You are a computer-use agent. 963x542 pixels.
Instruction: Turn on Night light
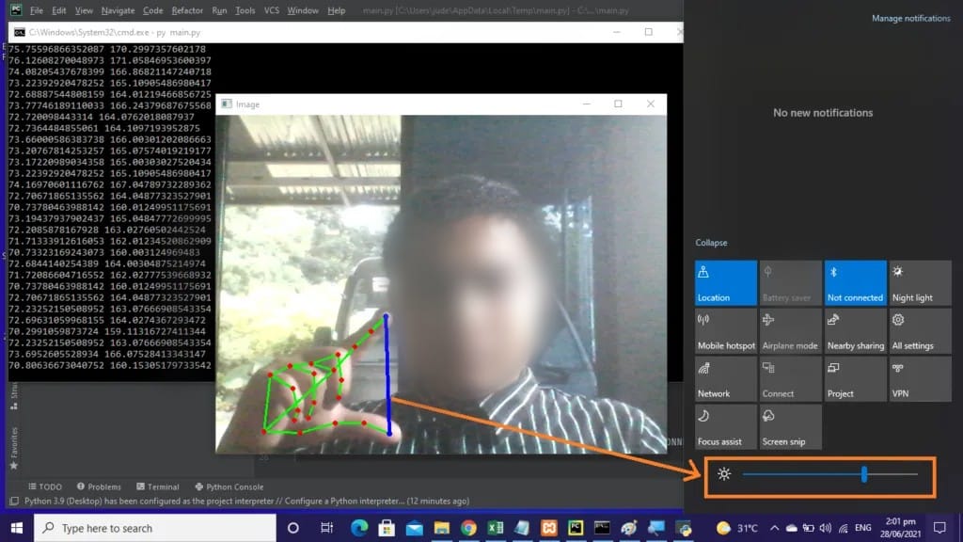(x=920, y=282)
